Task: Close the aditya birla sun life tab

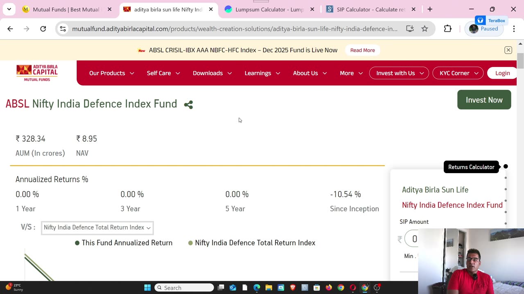Action: pyautogui.click(x=211, y=9)
